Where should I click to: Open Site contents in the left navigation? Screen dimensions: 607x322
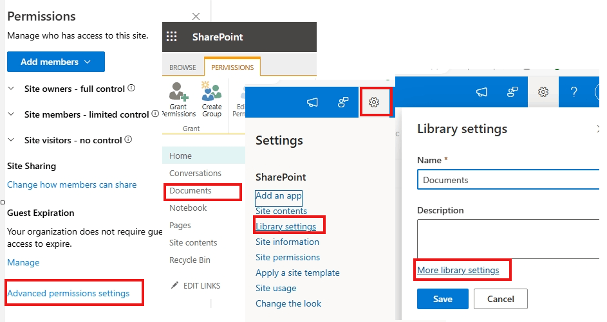192,243
